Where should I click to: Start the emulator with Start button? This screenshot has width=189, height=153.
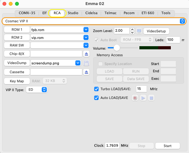coord(168,146)
